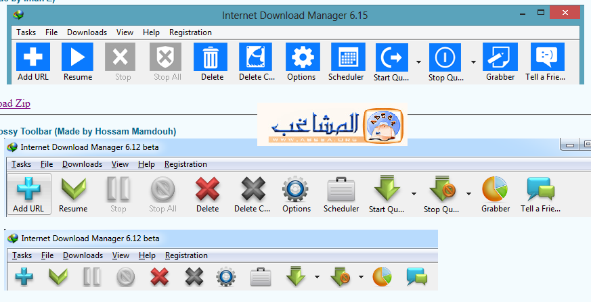Click Stop All icon in glossy labeled toolbar

[162, 189]
